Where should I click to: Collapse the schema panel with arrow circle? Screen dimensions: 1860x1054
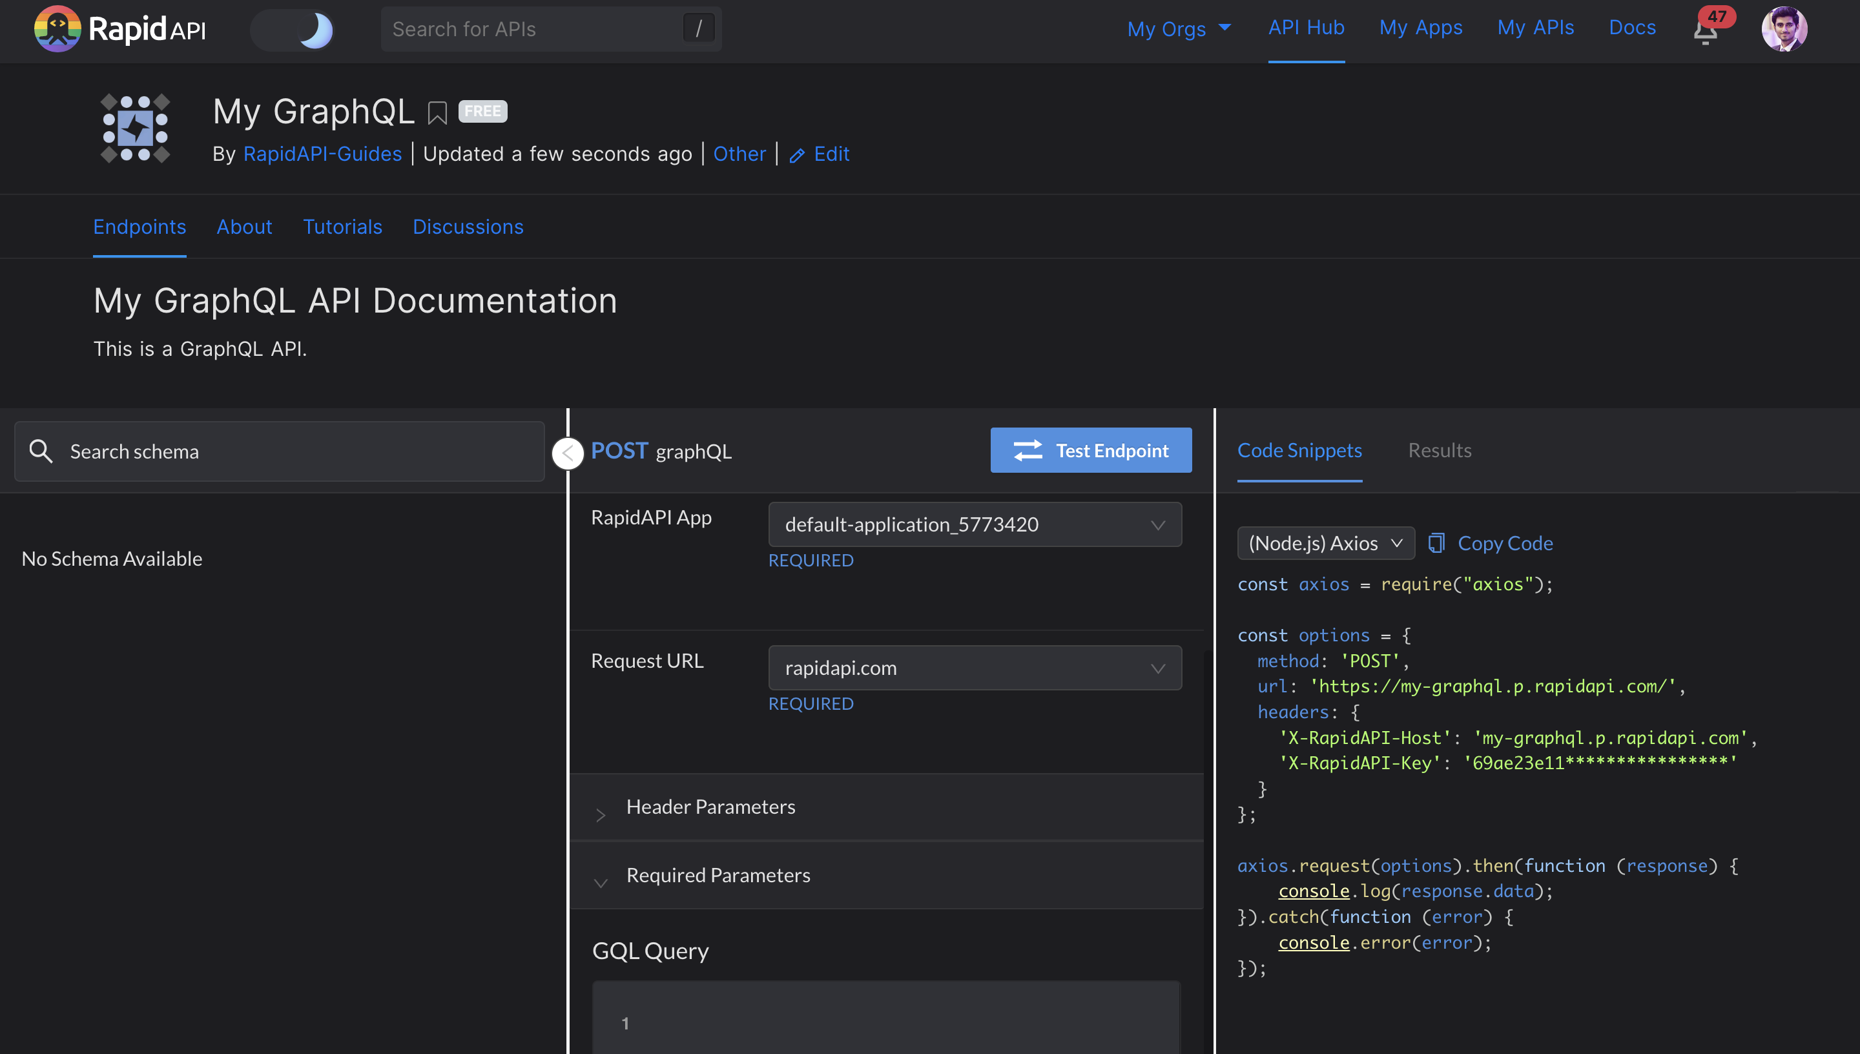[568, 453]
